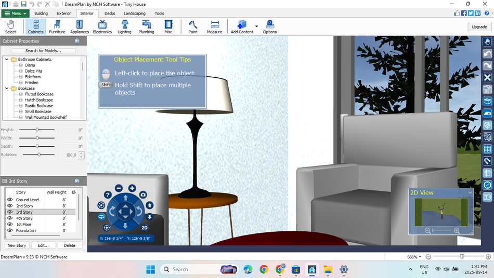The width and height of the screenshot is (494, 278).
Task: Click the help question mark on navigation wheel
Action: pyautogui.click(x=108, y=195)
